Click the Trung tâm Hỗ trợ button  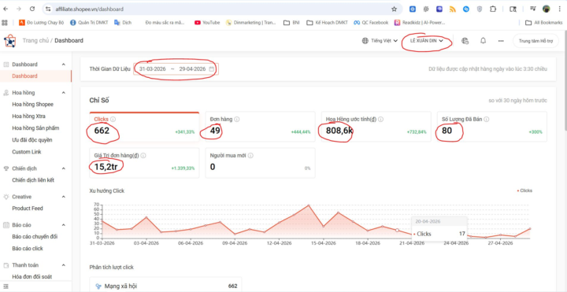(x=536, y=41)
